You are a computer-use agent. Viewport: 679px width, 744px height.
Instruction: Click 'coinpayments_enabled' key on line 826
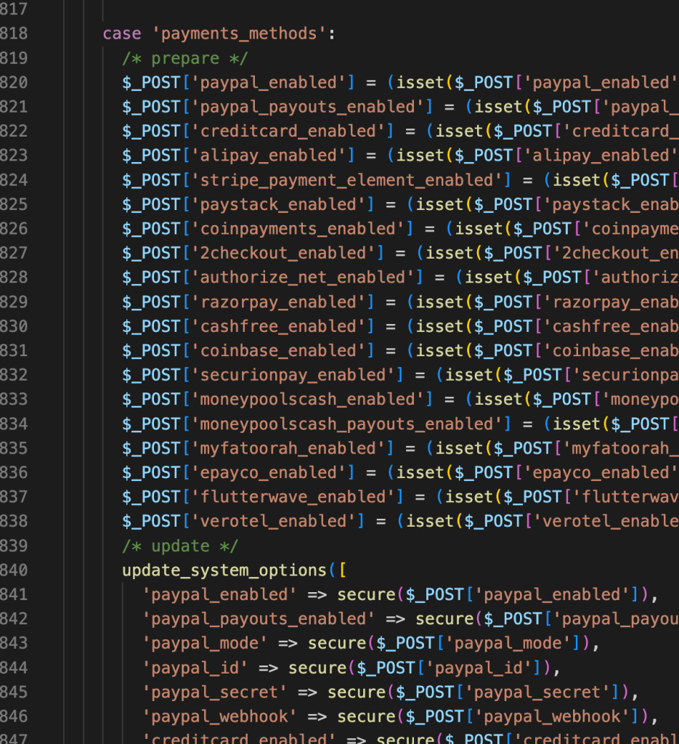tap(298, 229)
